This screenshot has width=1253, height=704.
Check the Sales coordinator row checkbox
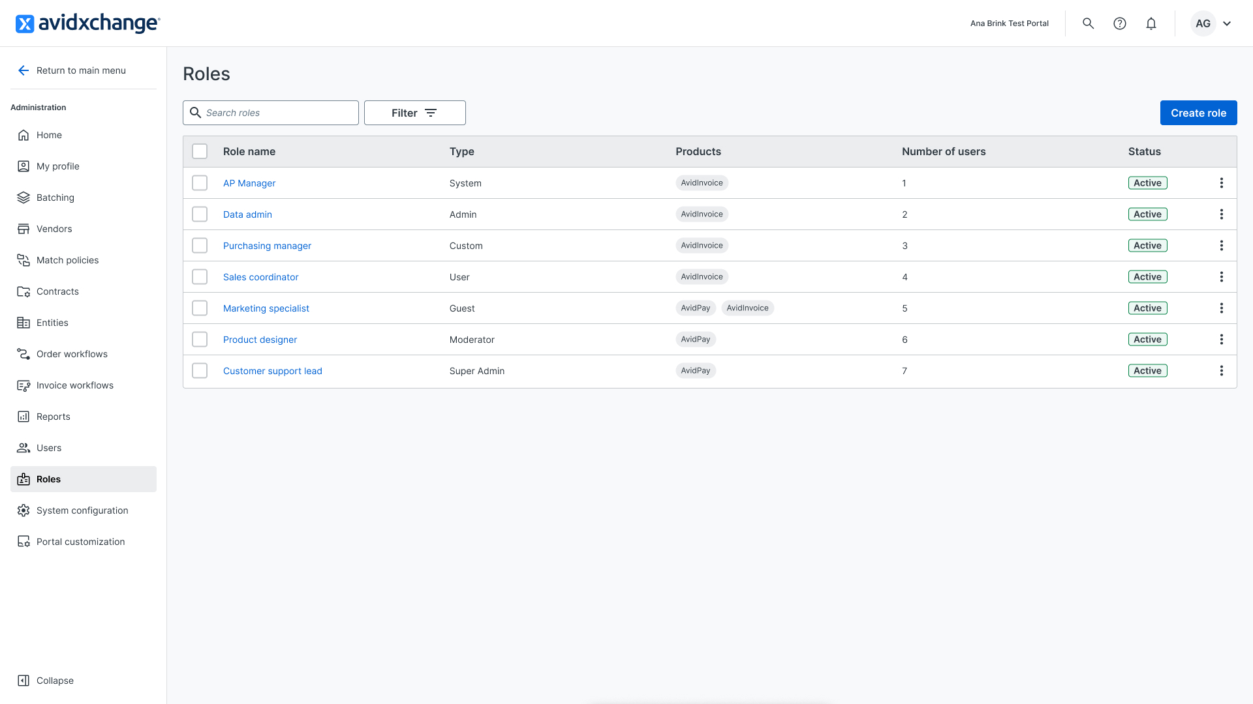(200, 277)
